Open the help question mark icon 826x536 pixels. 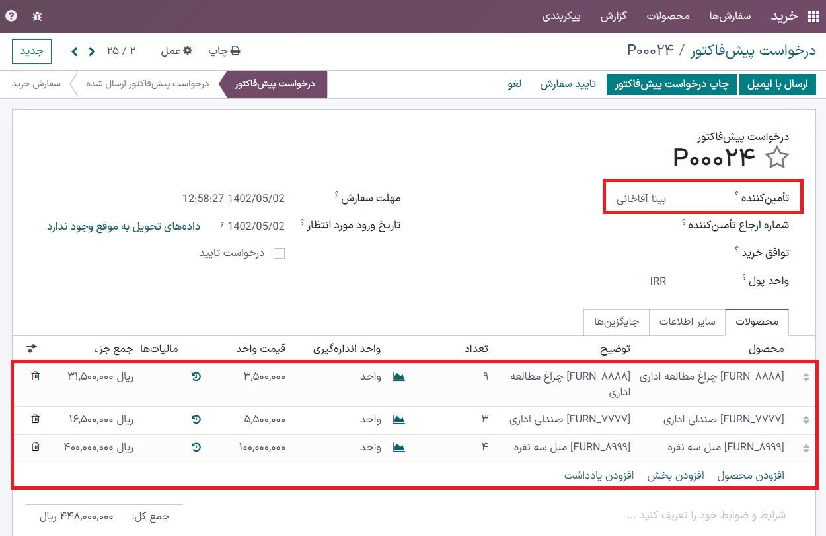pos(11,17)
